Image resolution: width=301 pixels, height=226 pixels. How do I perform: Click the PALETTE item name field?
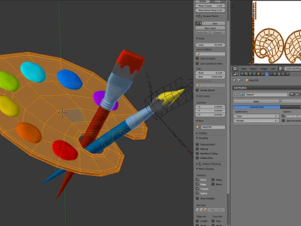click(213, 127)
